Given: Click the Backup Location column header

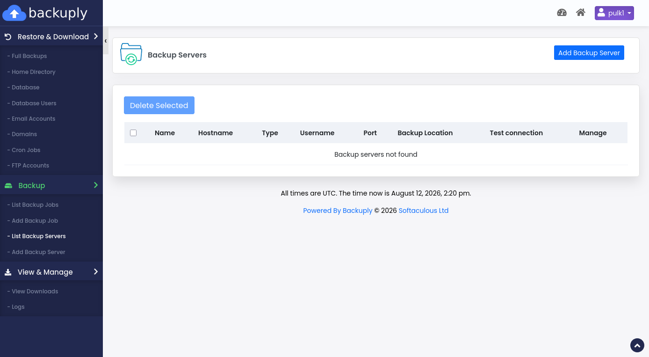Looking at the screenshot, I should click(425, 133).
